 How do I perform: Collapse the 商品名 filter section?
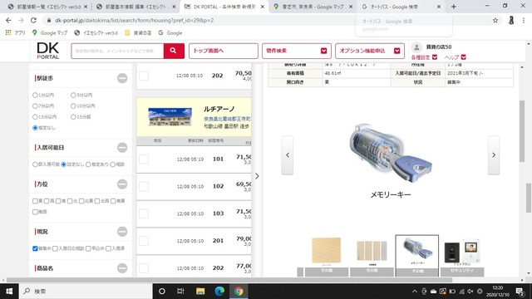point(122,268)
